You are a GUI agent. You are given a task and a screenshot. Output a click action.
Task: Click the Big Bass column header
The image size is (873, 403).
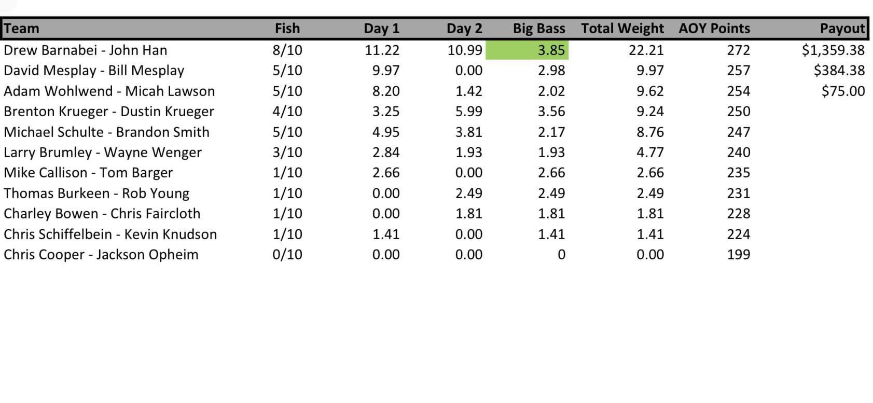coord(539,29)
